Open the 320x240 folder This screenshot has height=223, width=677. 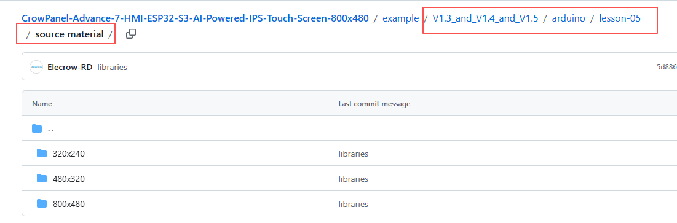(x=69, y=154)
